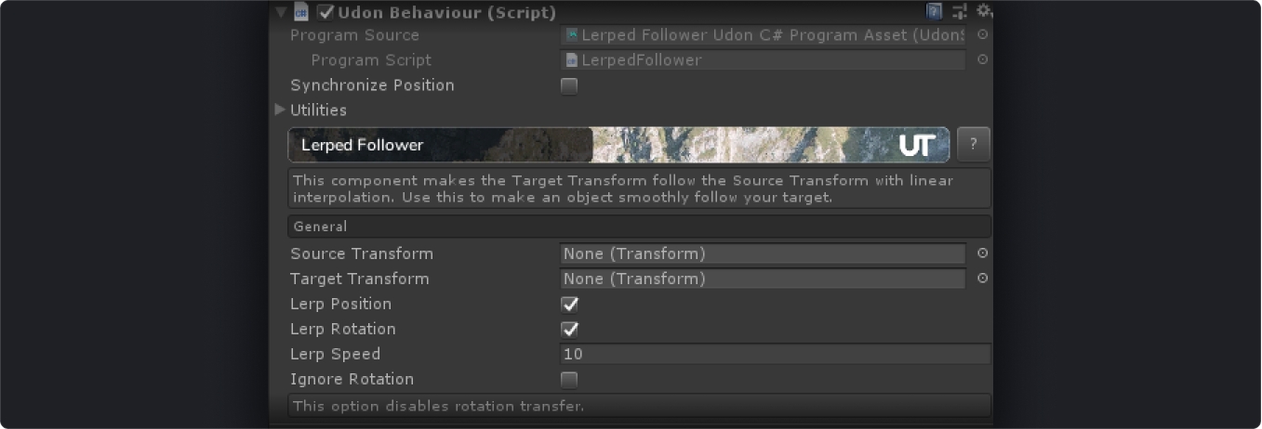Enable Synchronize Position checkbox
This screenshot has width=1262, height=429.
(x=569, y=85)
